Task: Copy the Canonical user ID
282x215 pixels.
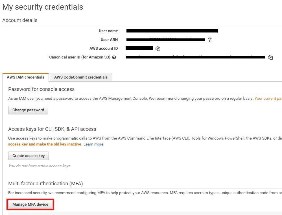Action: coord(270,57)
